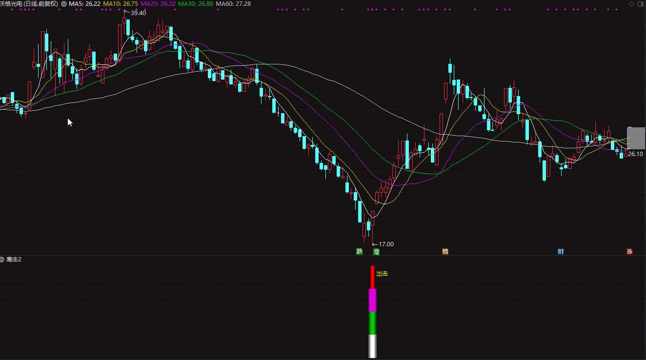Select the MA5: 26.22 label
Viewport: 646px width, 360px height.
pyautogui.click(x=84, y=4)
